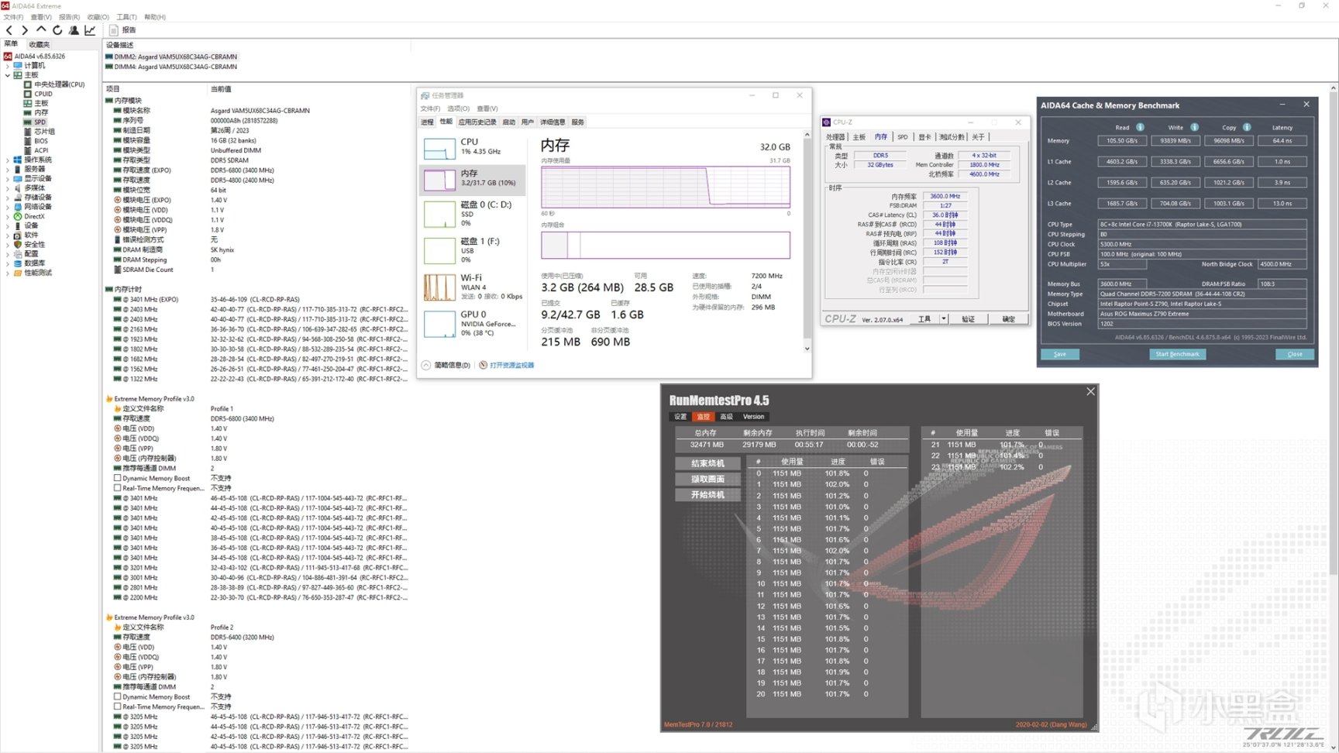Open CPU-Z 工具 dropdown arrow
Image resolution: width=1339 pixels, height=753 pixels.
943,318
